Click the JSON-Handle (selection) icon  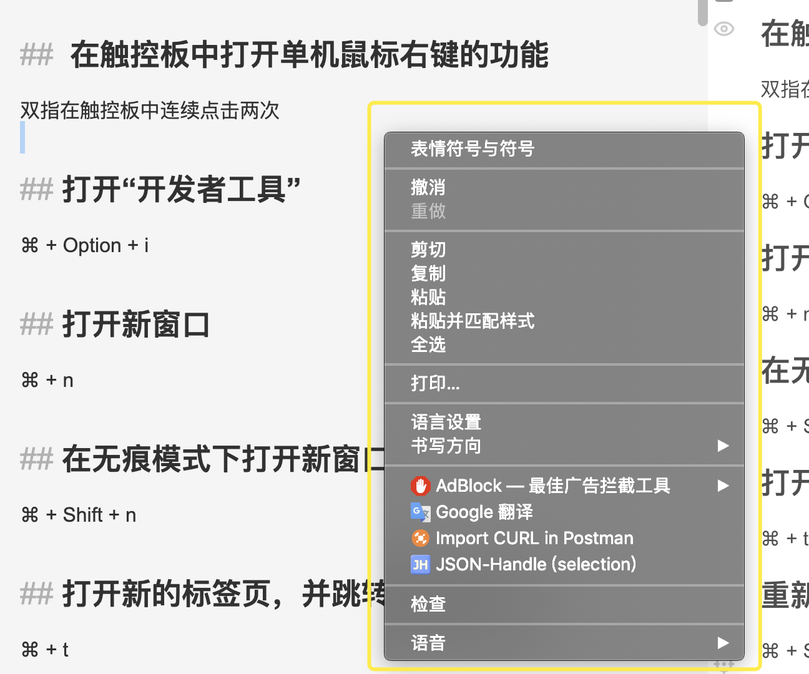[x=421, y=564]
